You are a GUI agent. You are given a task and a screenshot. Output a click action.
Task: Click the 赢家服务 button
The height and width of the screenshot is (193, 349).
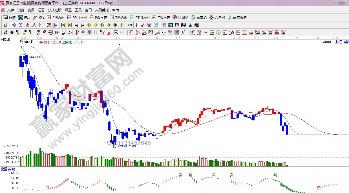(237, 17)
